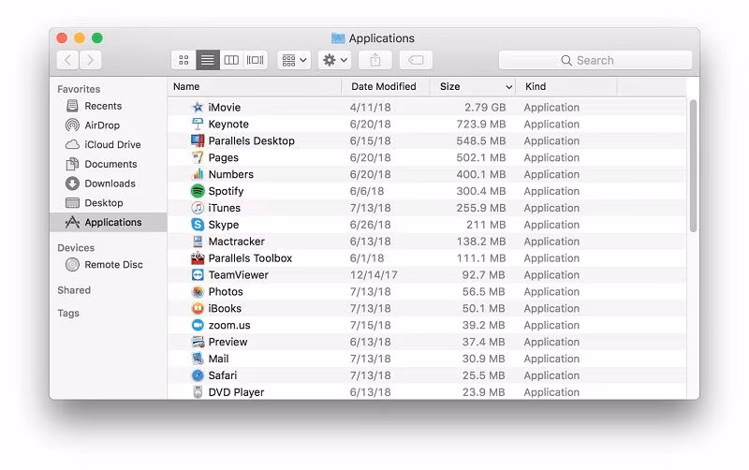Click the Recents sidebar icon

pos(72,106)
